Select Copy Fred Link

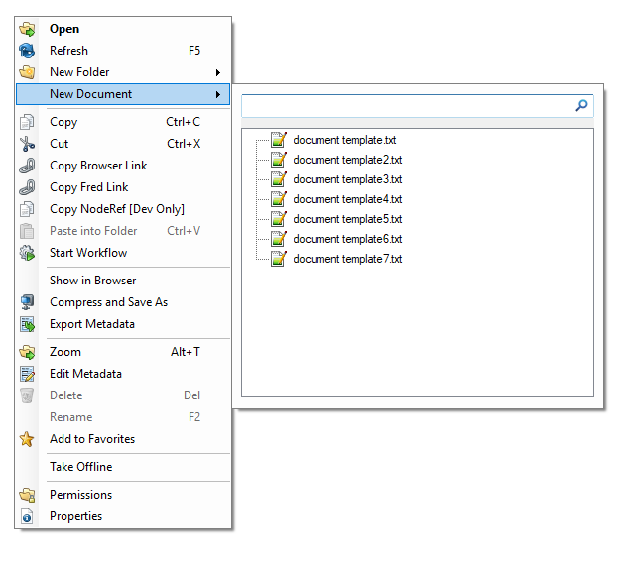123,187
